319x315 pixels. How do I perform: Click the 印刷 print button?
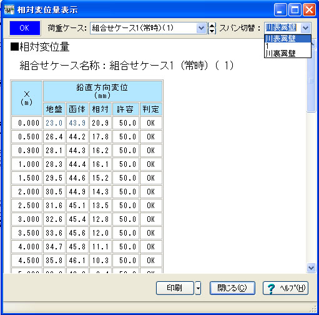point(175,288)
